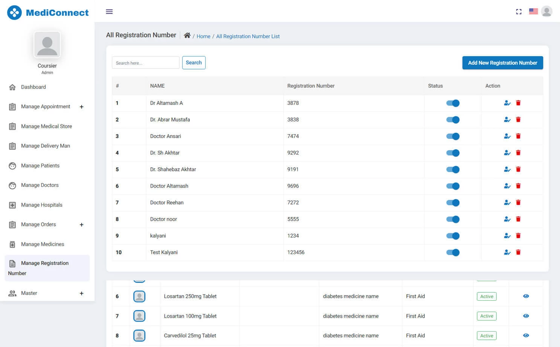
Task: Click the hamburger menu icon
Action: [109, 12]
